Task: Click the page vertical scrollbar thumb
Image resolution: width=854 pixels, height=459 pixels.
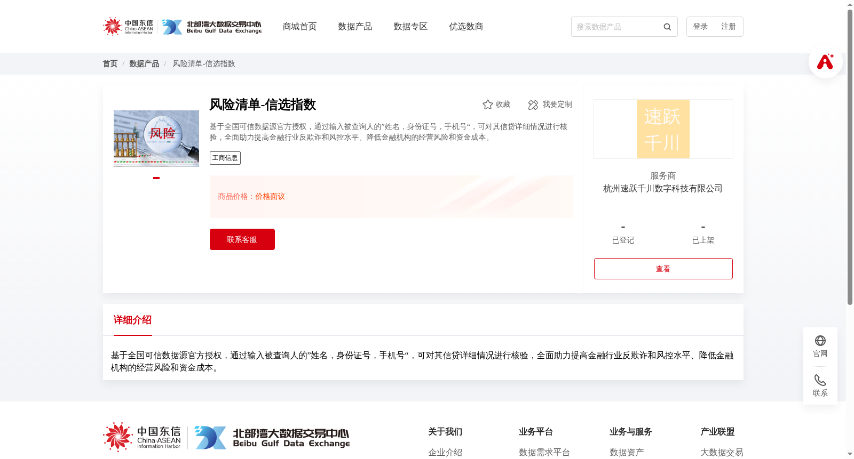Action: pyautogui.click(x=850, y=157)
